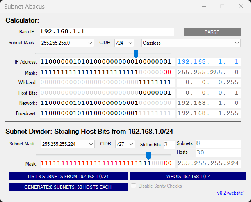Expand the /27 CIDR dropdown

click(x=124, y=144)
